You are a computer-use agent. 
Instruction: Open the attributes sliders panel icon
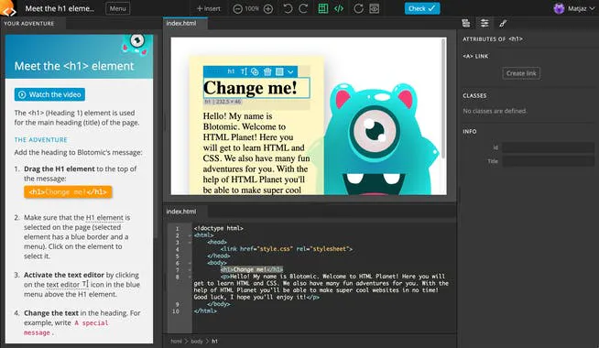click(x=485, y=23)
